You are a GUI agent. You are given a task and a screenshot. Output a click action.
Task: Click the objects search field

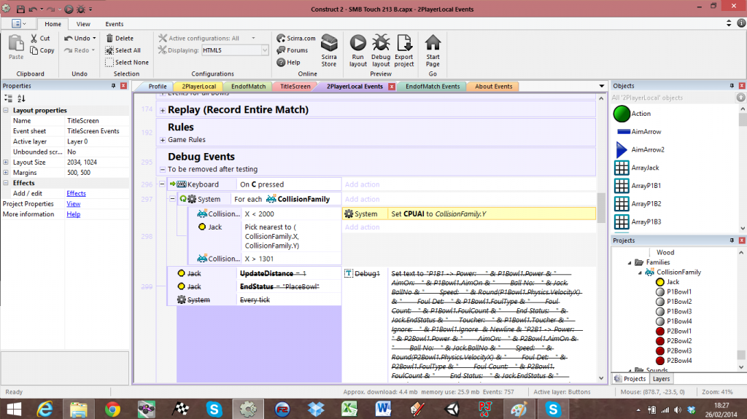(673, 98)
